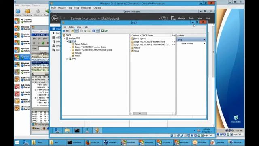Click Server Manager refresh icon
259x146 pixels.
(x=163, y=18)
